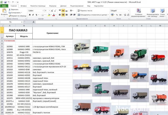Toggle Объединить и поместить в центре merge
This screenshot has height=115, width=168.
pos(92,15)
